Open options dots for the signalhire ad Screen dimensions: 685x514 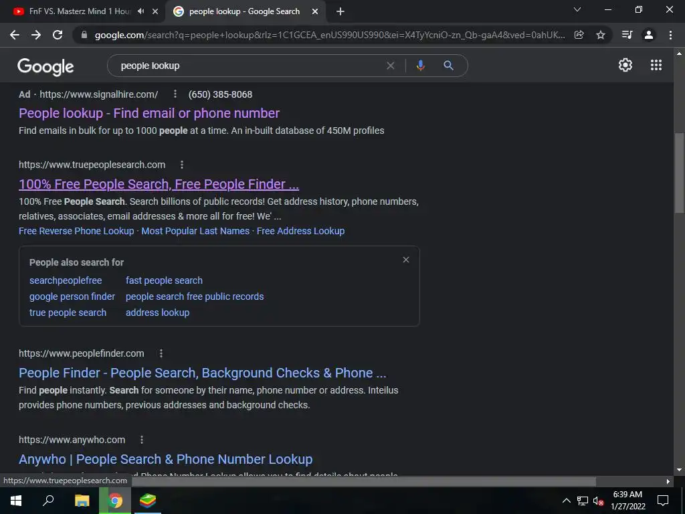pos(175,94)
